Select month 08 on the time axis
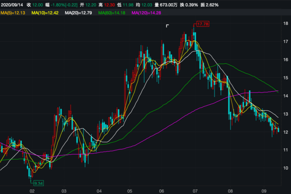This screenshot has width=291, height=194. pyautogui.click(x=229, y=191)
